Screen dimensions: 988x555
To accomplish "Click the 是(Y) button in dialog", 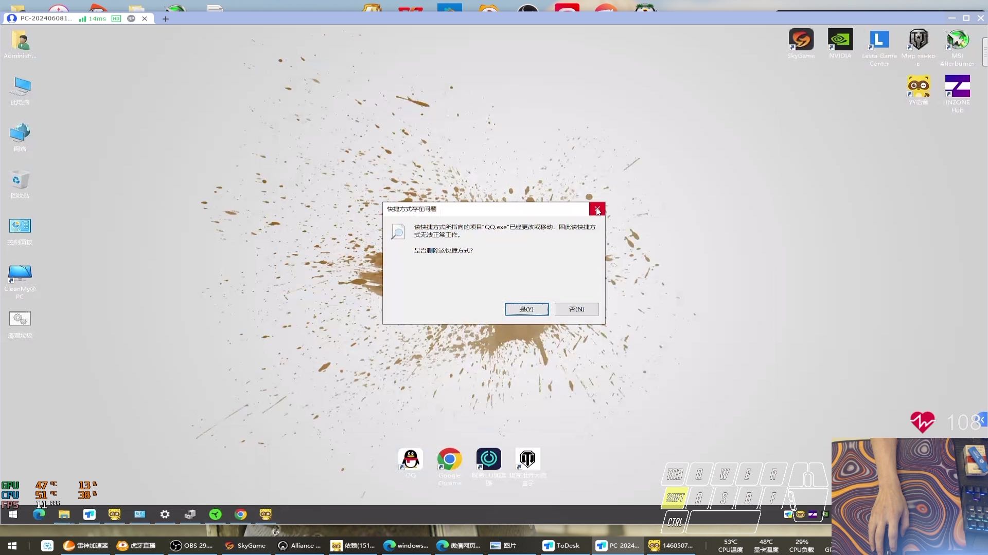I will (526, 309).
